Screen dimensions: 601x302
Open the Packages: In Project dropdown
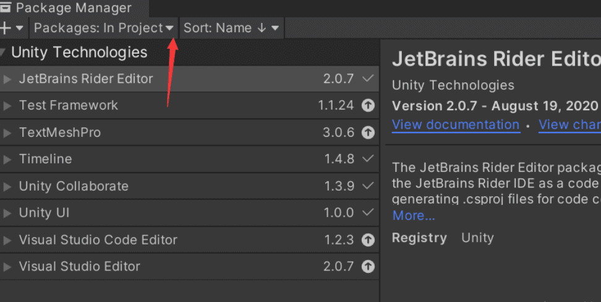[x=104, y=28]
